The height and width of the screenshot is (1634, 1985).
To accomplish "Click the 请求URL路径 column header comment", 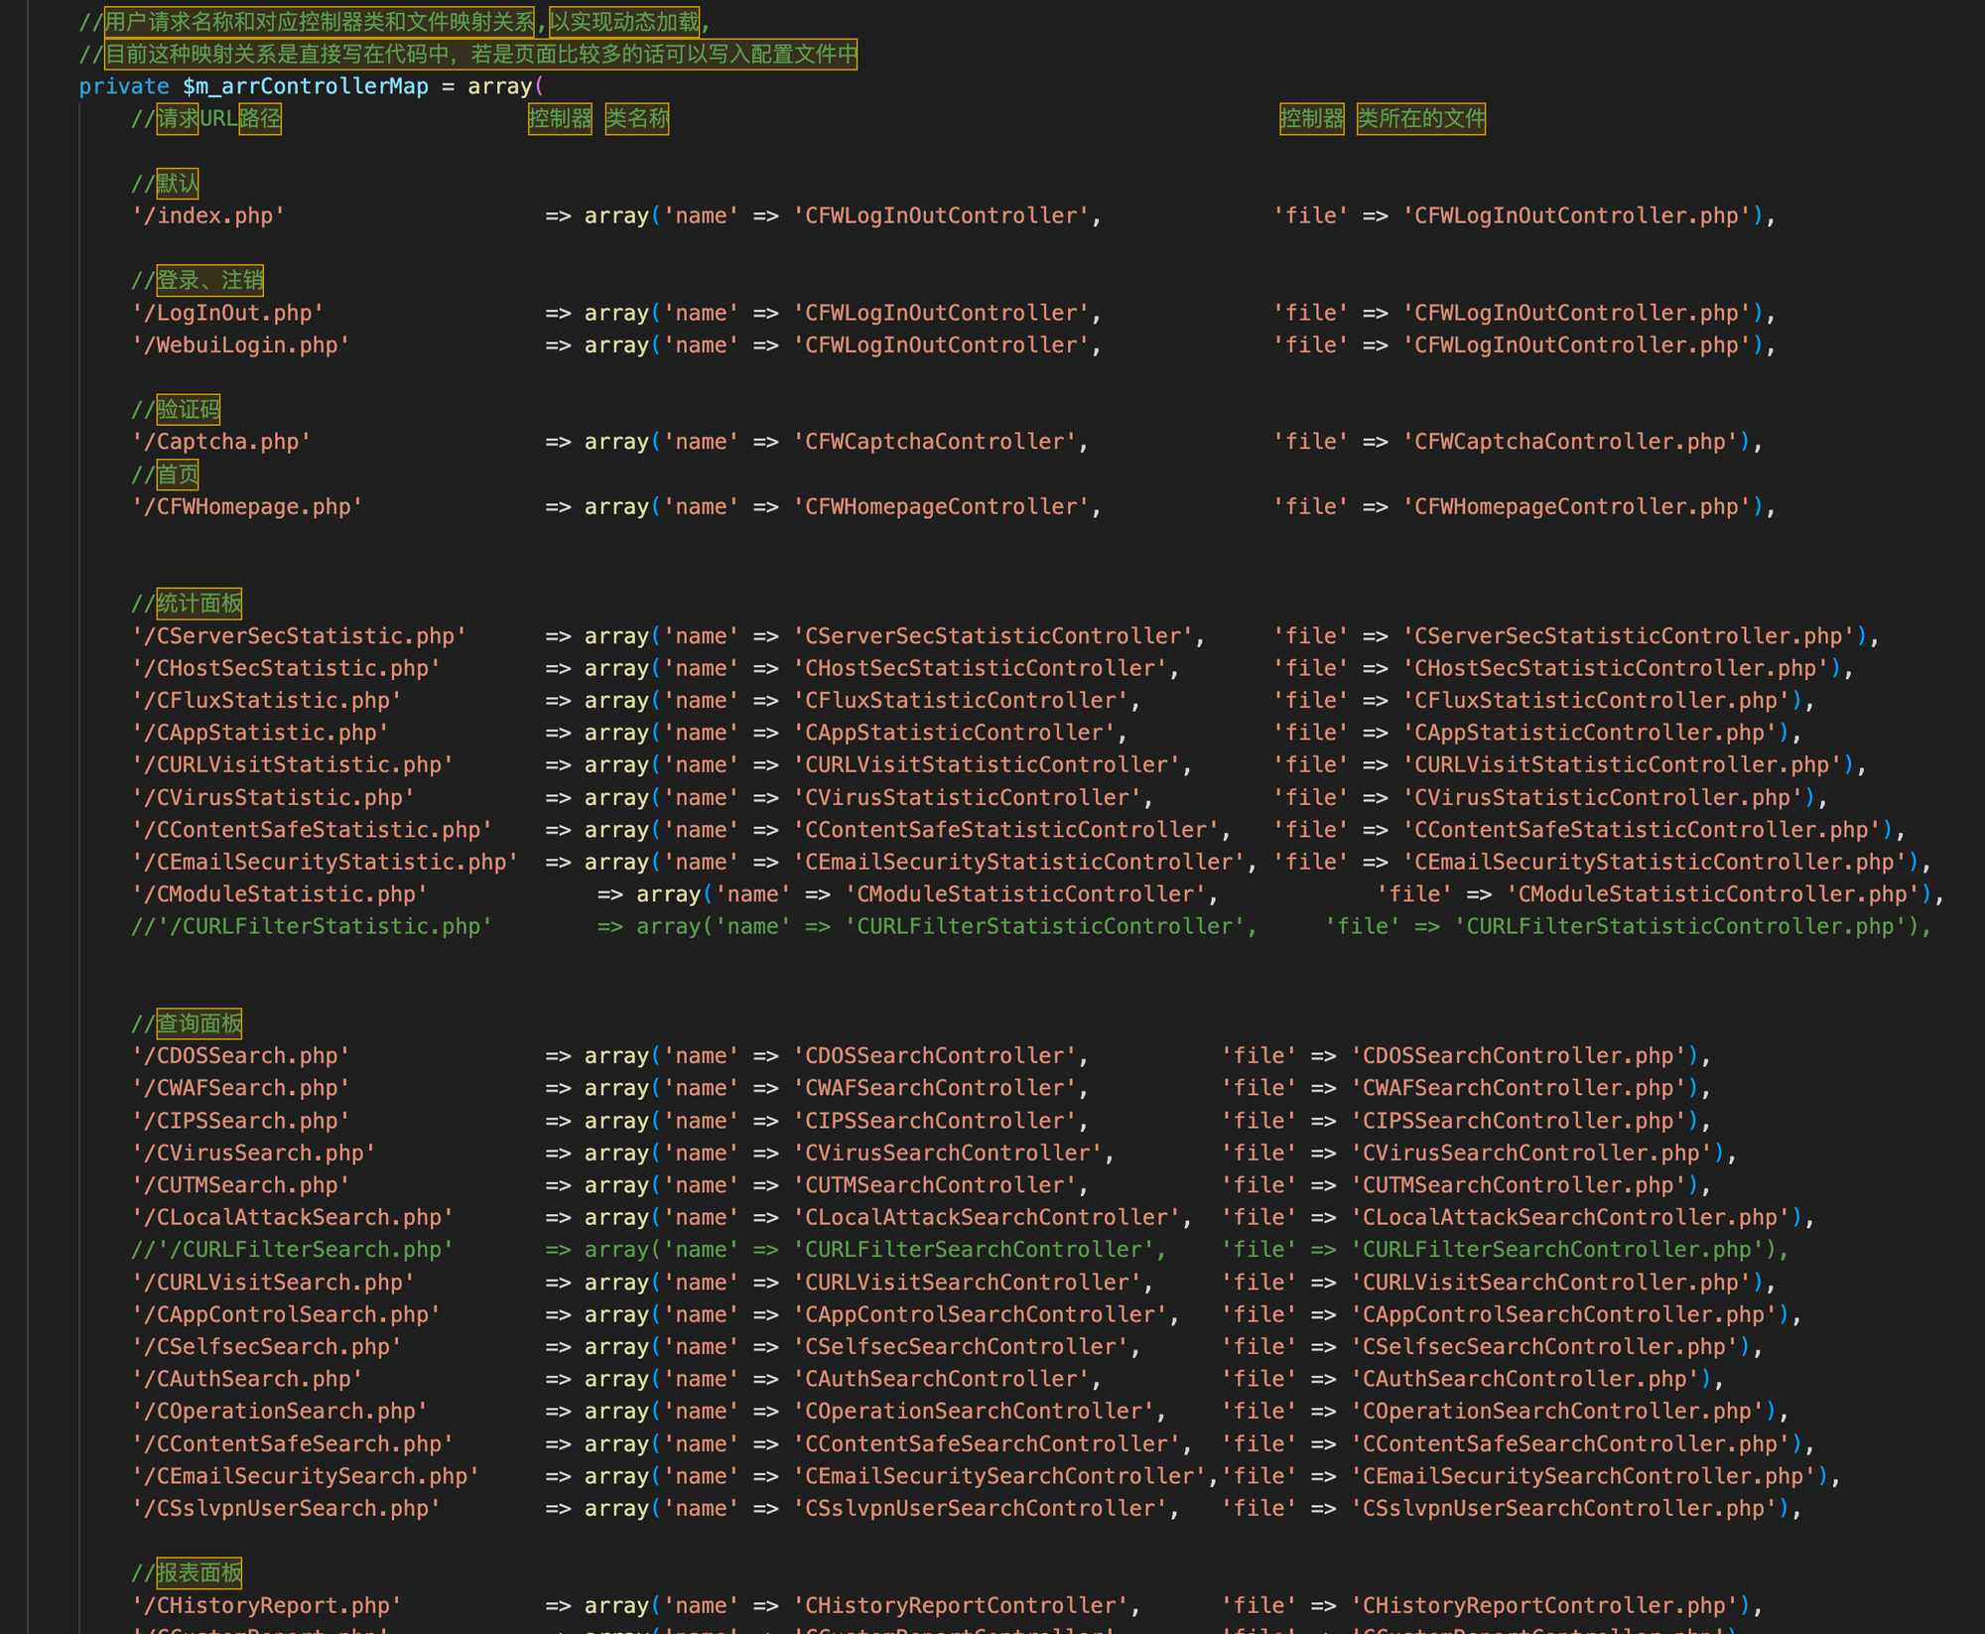I will click(x=218, y=119).
